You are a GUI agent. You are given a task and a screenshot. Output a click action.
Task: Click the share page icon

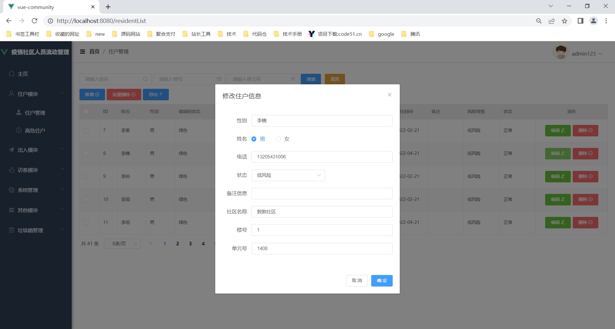click(552, 21)
